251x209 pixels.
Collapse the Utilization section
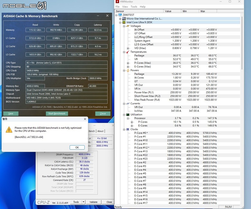124,115
